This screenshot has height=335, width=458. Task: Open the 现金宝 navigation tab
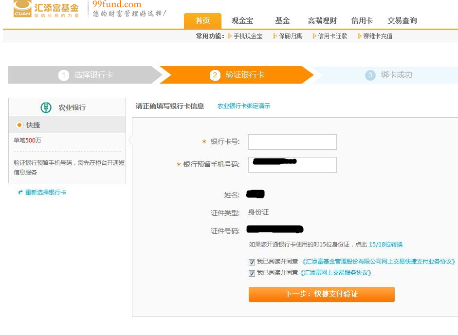pyautogui.click(x=242, y=20)
